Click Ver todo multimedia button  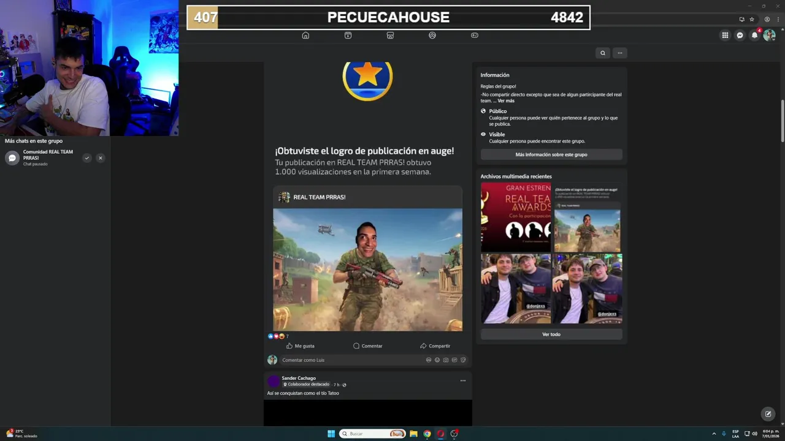click(x=551, y=334)
